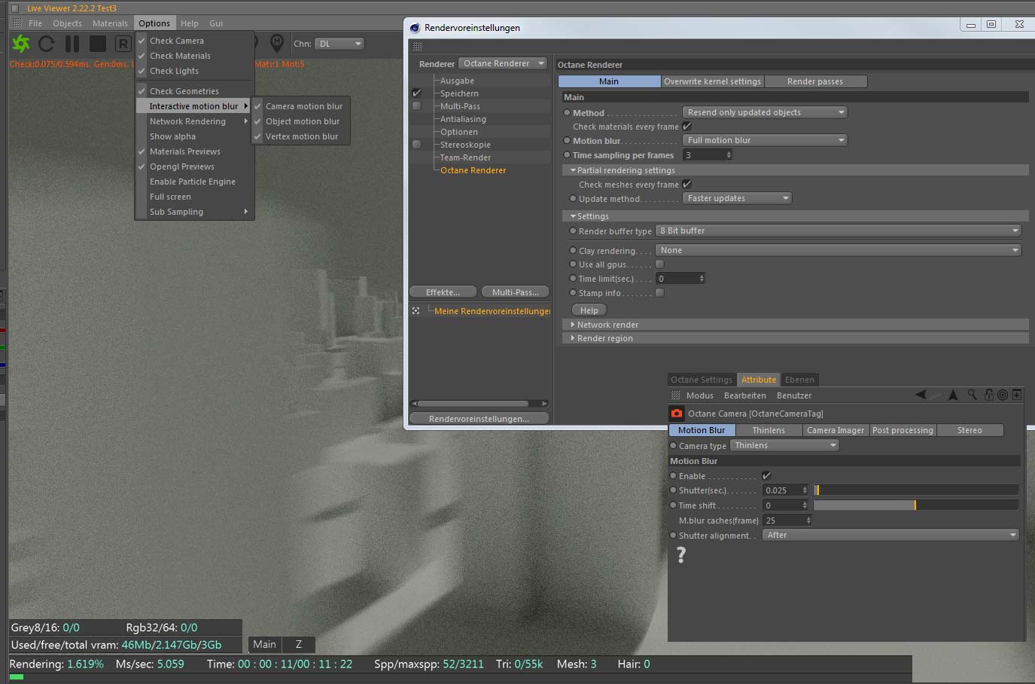Screen dimensions: 1035x684
Task: Open the Objects menu
Action: 67,23
